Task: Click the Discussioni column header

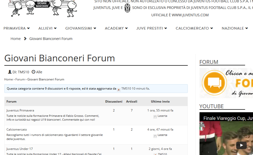Action: coord(114,102)
